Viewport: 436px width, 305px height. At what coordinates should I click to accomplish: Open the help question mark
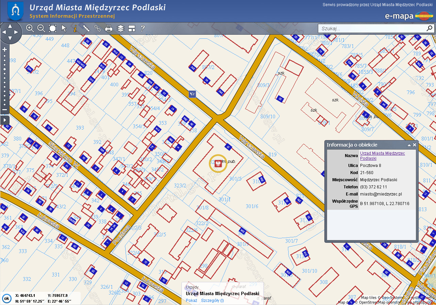143,28
